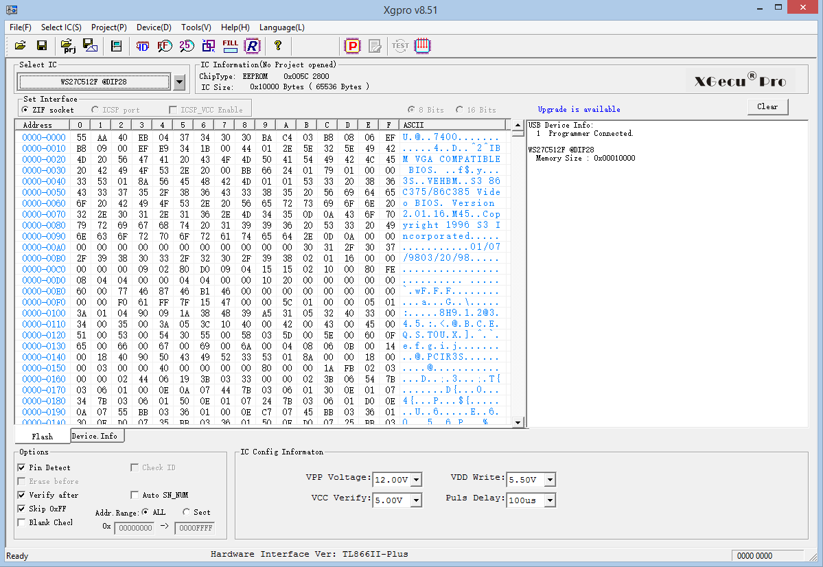Image resolution: width=823 pixels, height=567 pixels.
Task: Click the chip information toolbar icon
Action: pos(116,46)
